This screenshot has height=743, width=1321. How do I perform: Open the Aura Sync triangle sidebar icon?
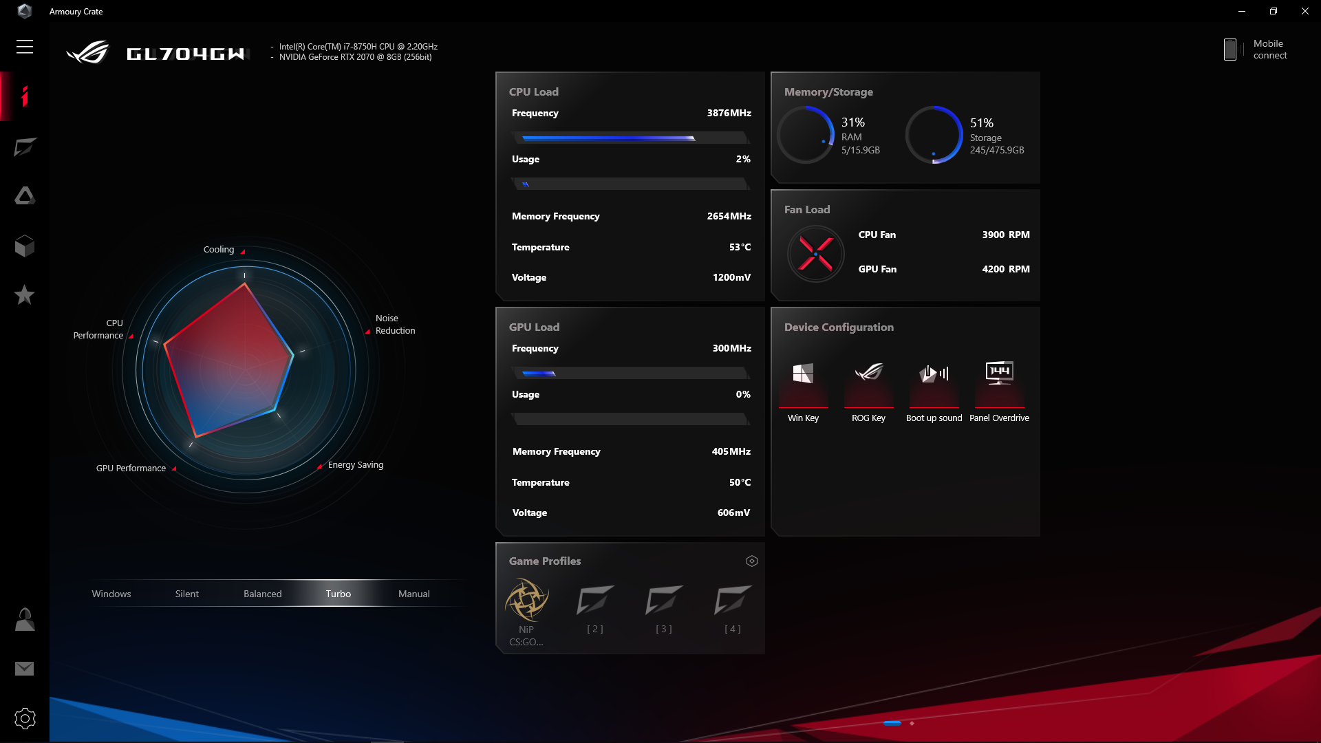coord(25,196)
